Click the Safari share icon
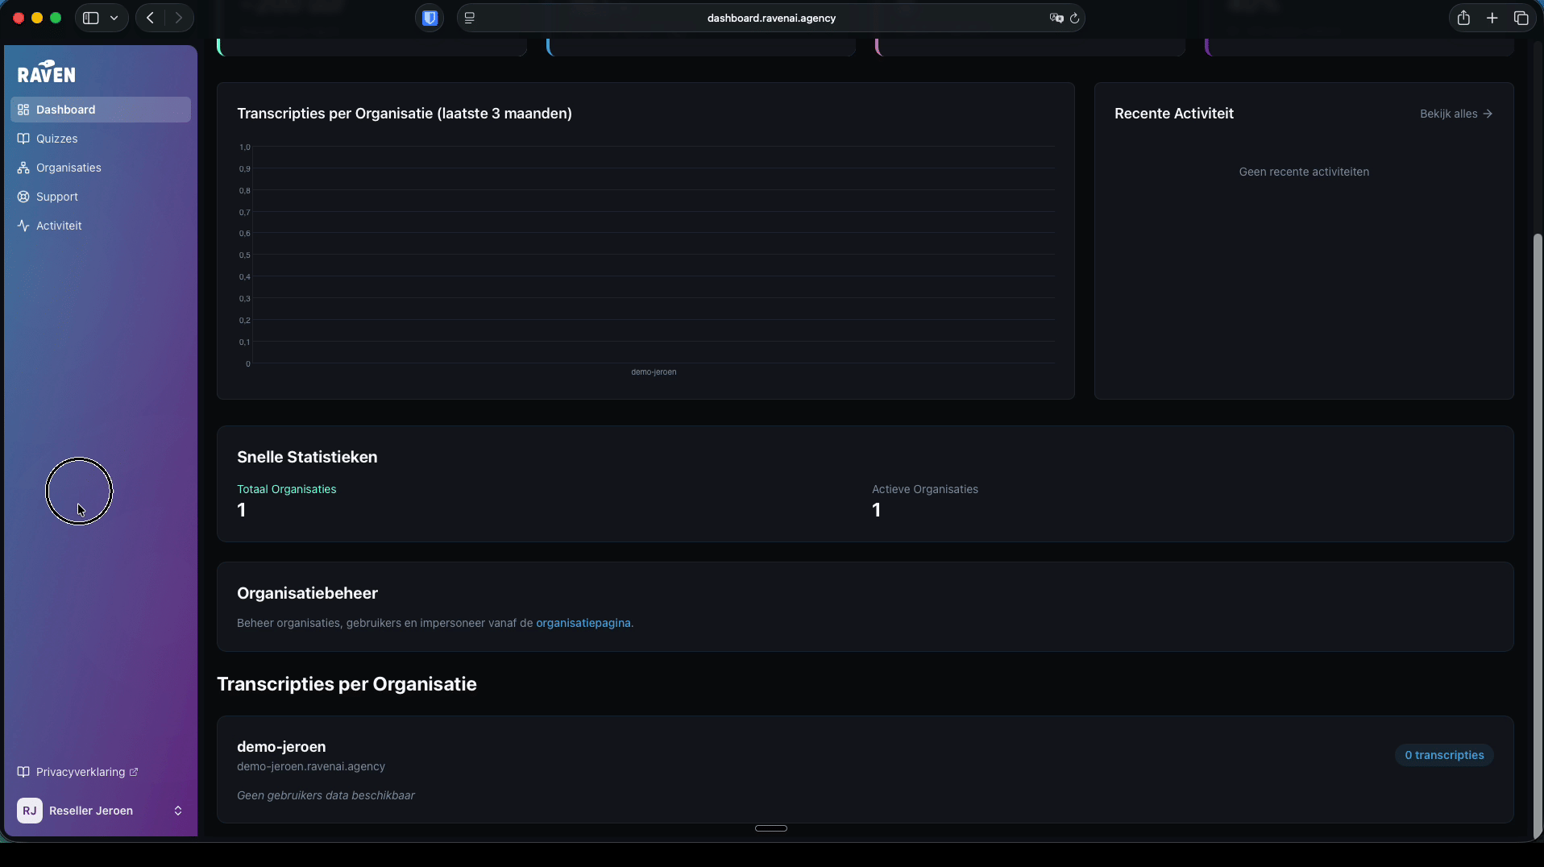This screenshot has height=867, width=1544. (1463, 18)
